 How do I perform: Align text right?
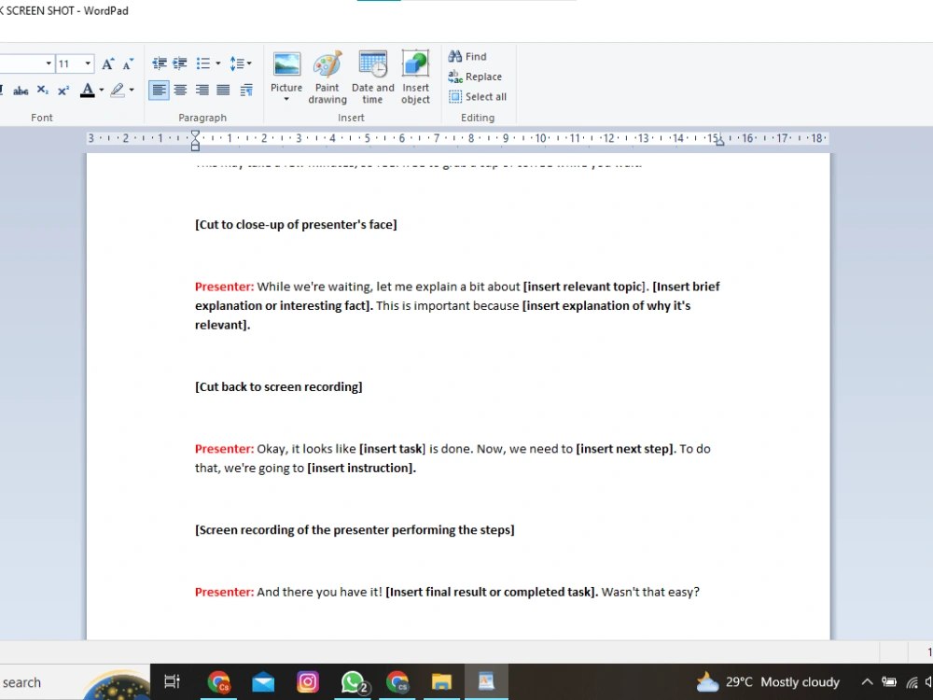click(x=202, y=91)
